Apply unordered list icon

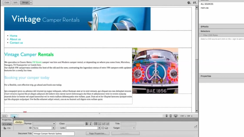95,124
